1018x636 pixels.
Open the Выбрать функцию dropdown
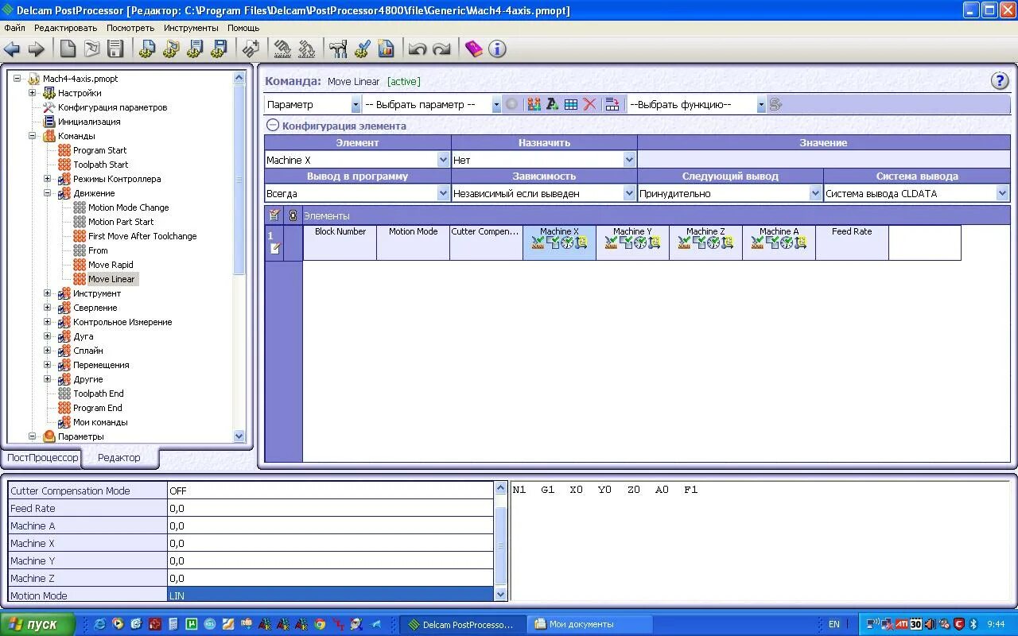(761, 105)
